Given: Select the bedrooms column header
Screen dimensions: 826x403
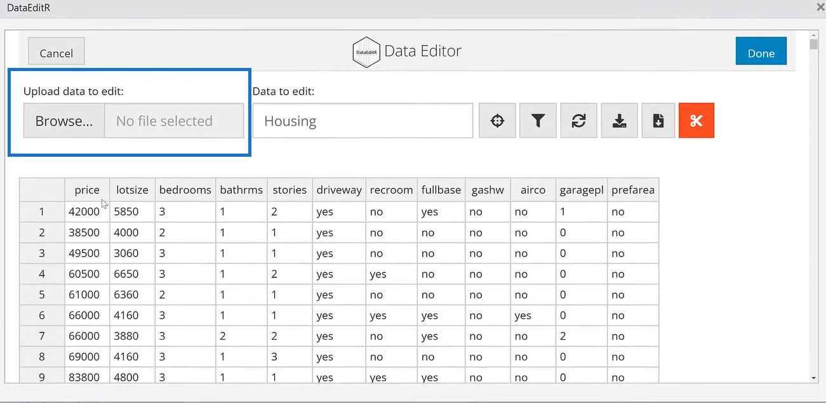Looking at the screenshot, I should [x=185, y=190].
